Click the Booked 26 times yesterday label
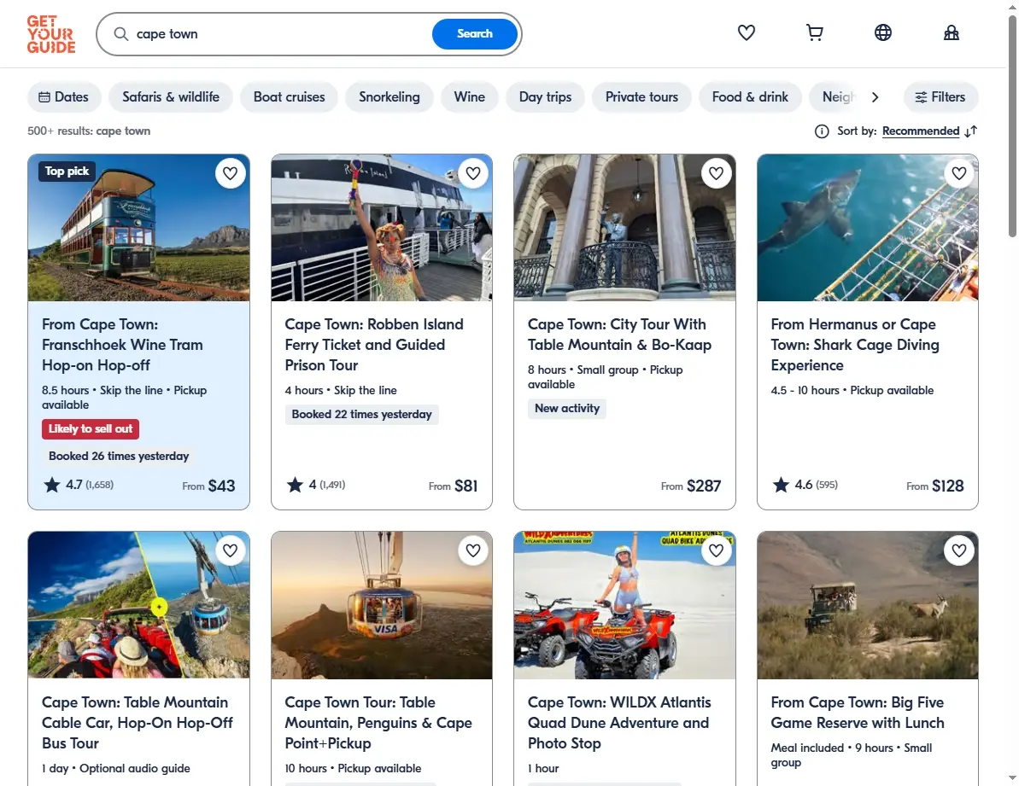 (118, 457)
